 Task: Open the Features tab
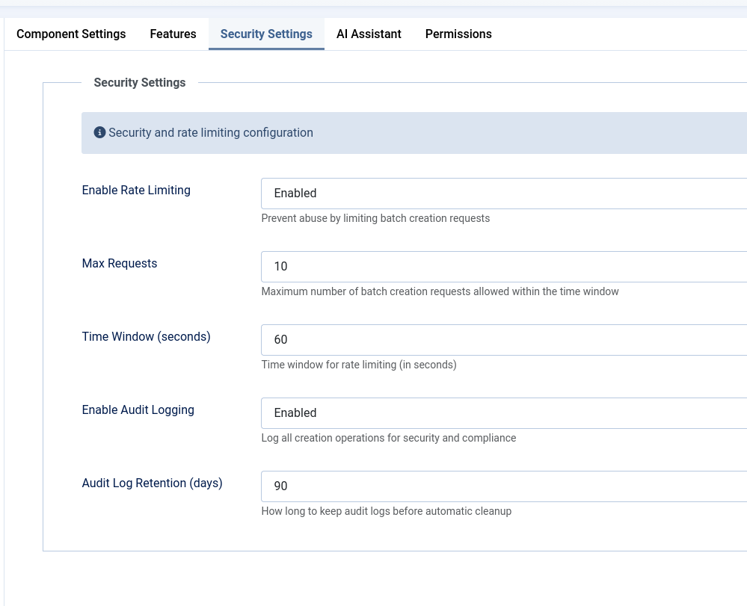click(x=173, y=34)
